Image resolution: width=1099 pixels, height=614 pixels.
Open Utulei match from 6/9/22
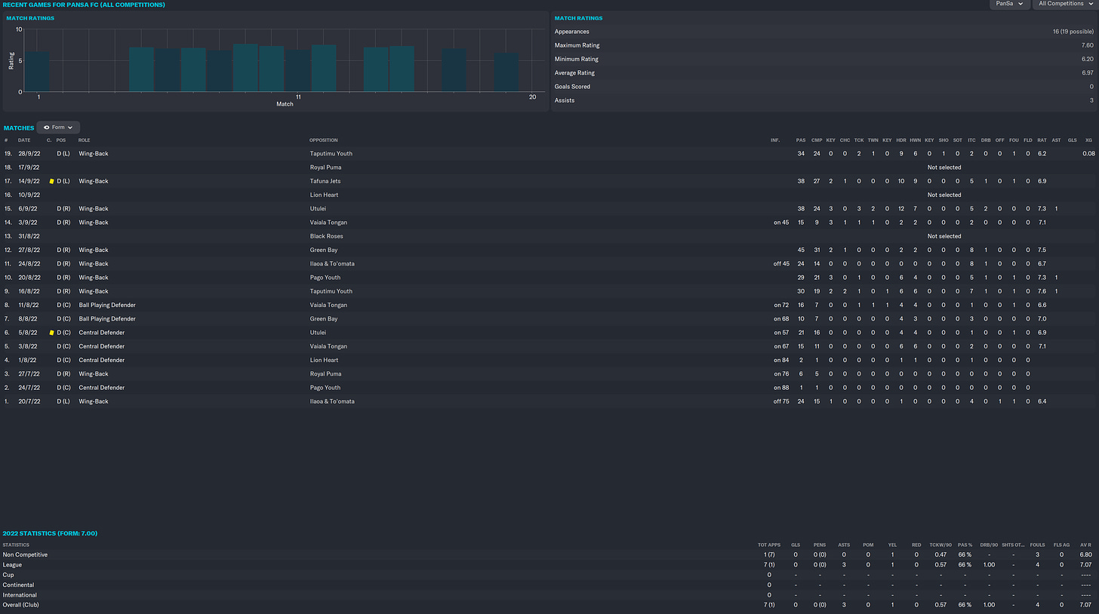pos(318,209)
